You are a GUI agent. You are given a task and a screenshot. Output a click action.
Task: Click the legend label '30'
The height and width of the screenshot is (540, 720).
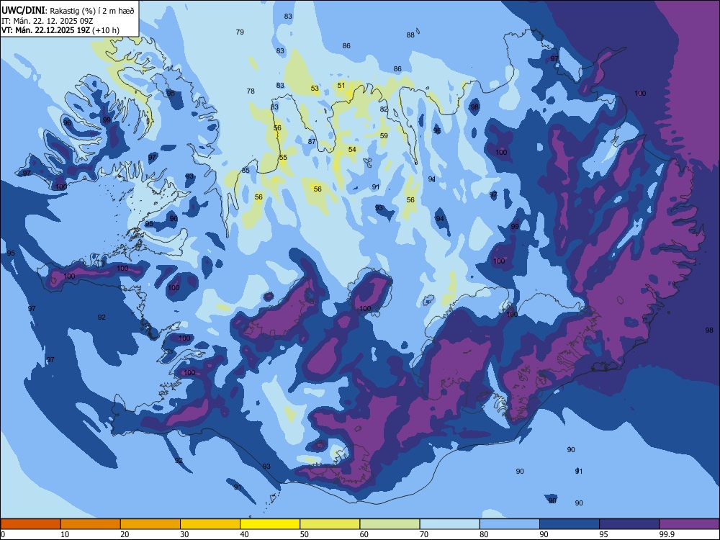(x=184, y=534)
